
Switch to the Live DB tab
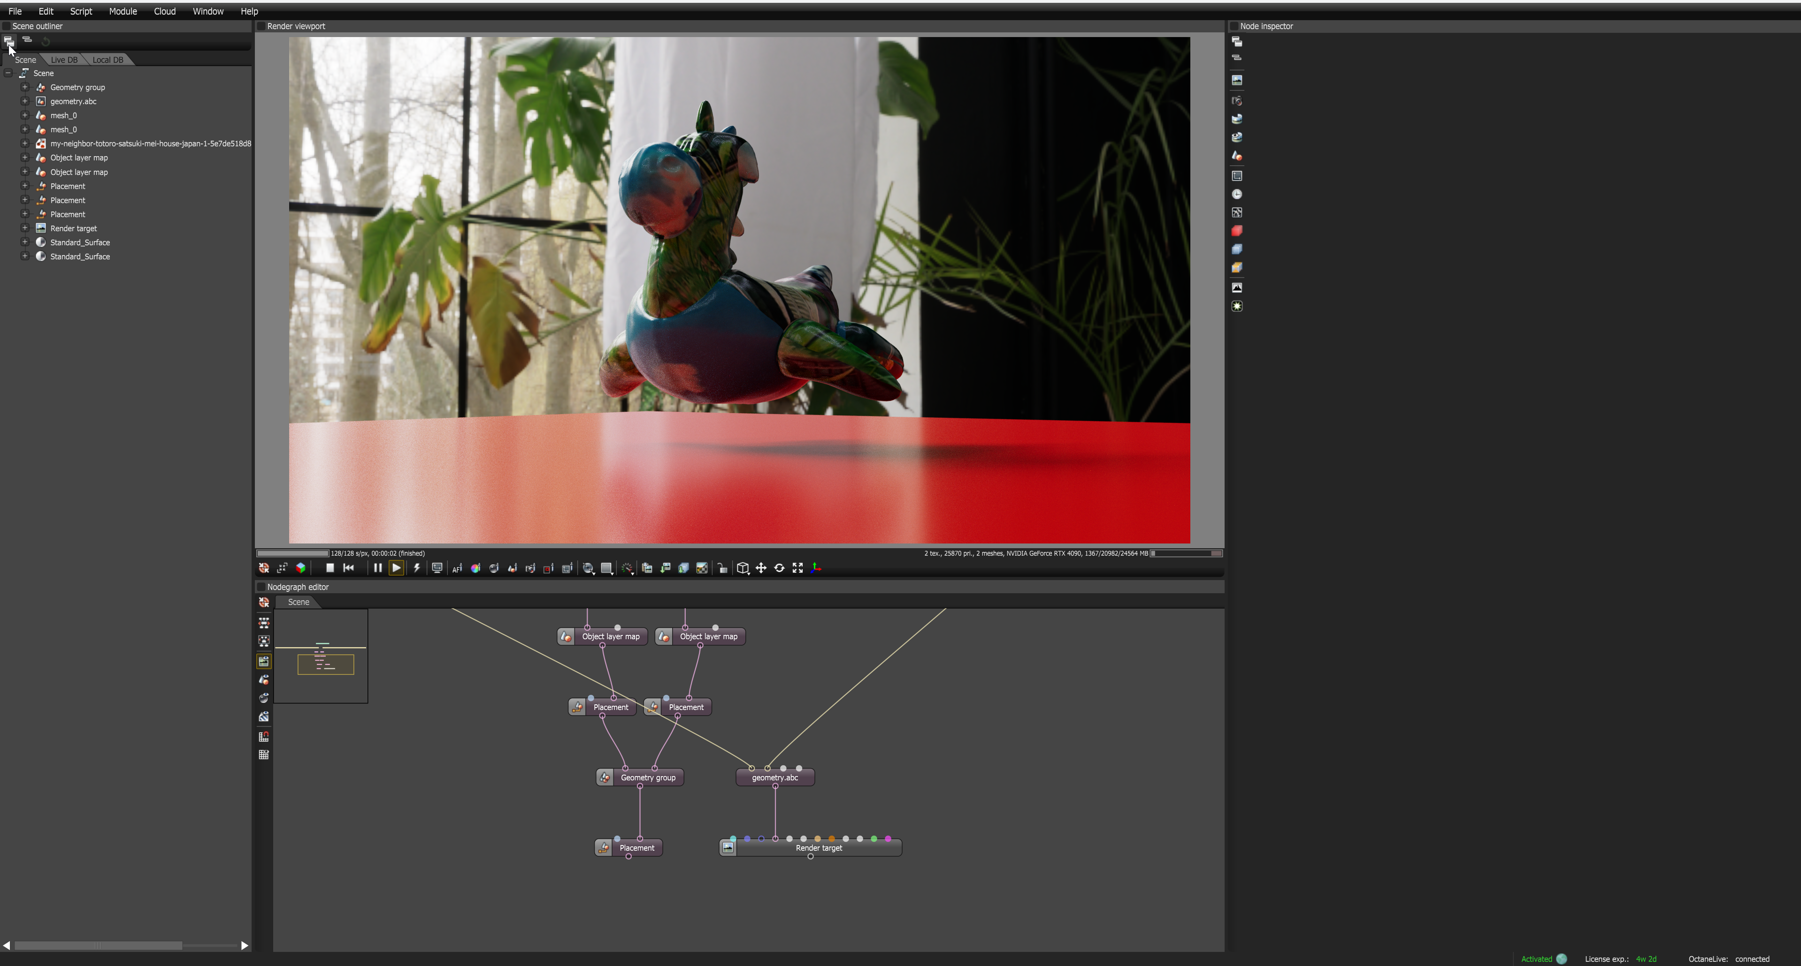pos(64,60)
